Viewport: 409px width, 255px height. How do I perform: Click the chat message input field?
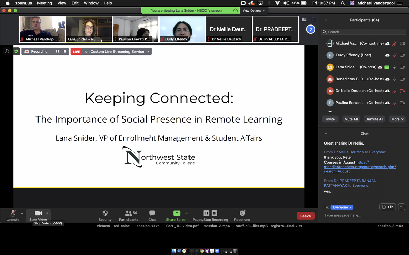[x=363, y=215]
